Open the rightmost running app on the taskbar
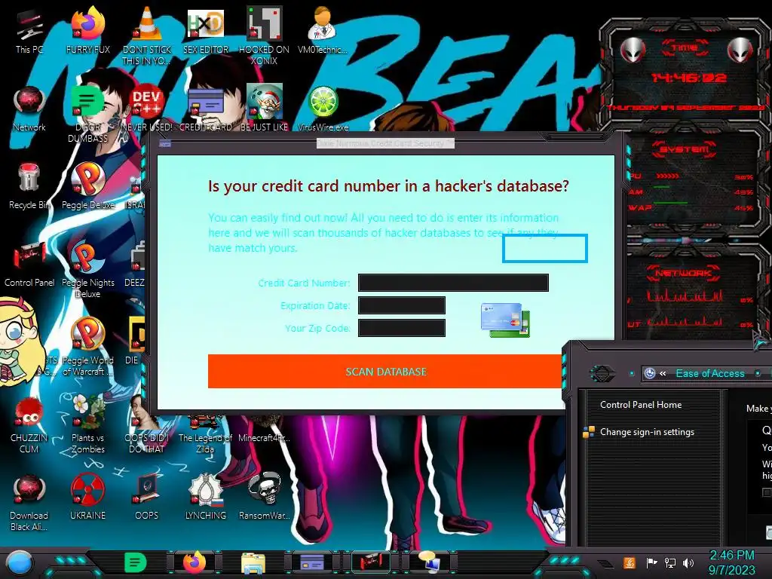This screenshot has height=579, width=772. point(429,562)
